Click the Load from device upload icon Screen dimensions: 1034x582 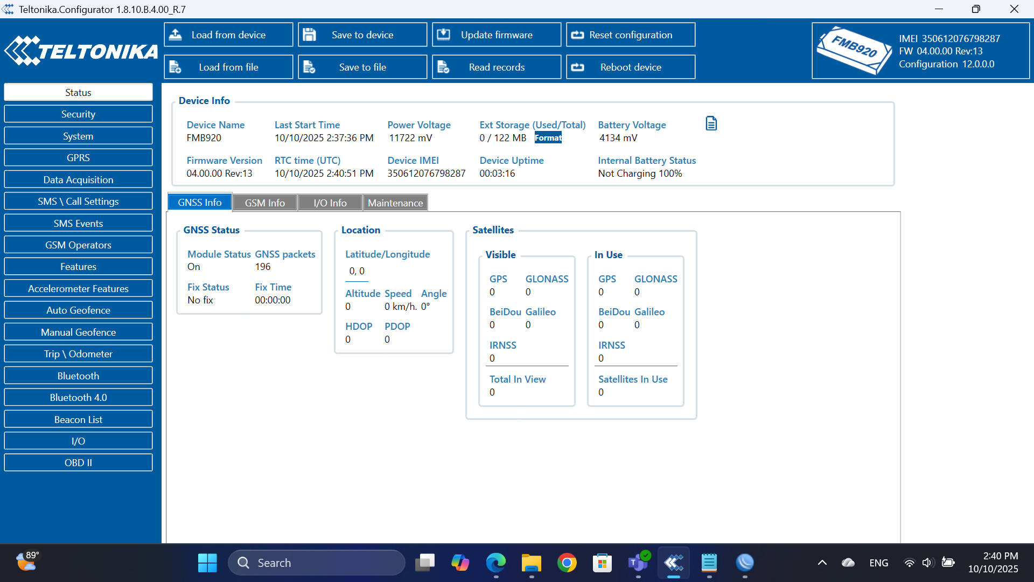[176, 35]
